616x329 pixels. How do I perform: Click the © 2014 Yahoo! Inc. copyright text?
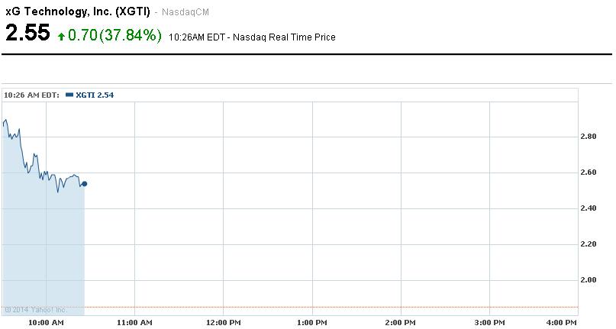click(36, 309)
